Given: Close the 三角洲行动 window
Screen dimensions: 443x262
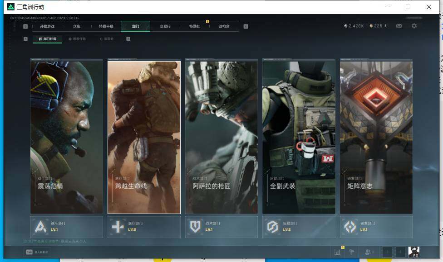Looking at the screenshot, I should [429, 7].
